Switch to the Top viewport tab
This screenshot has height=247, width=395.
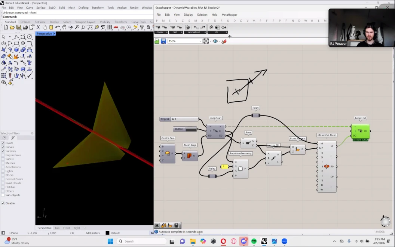pyautogui.click(x=57, y=228)
